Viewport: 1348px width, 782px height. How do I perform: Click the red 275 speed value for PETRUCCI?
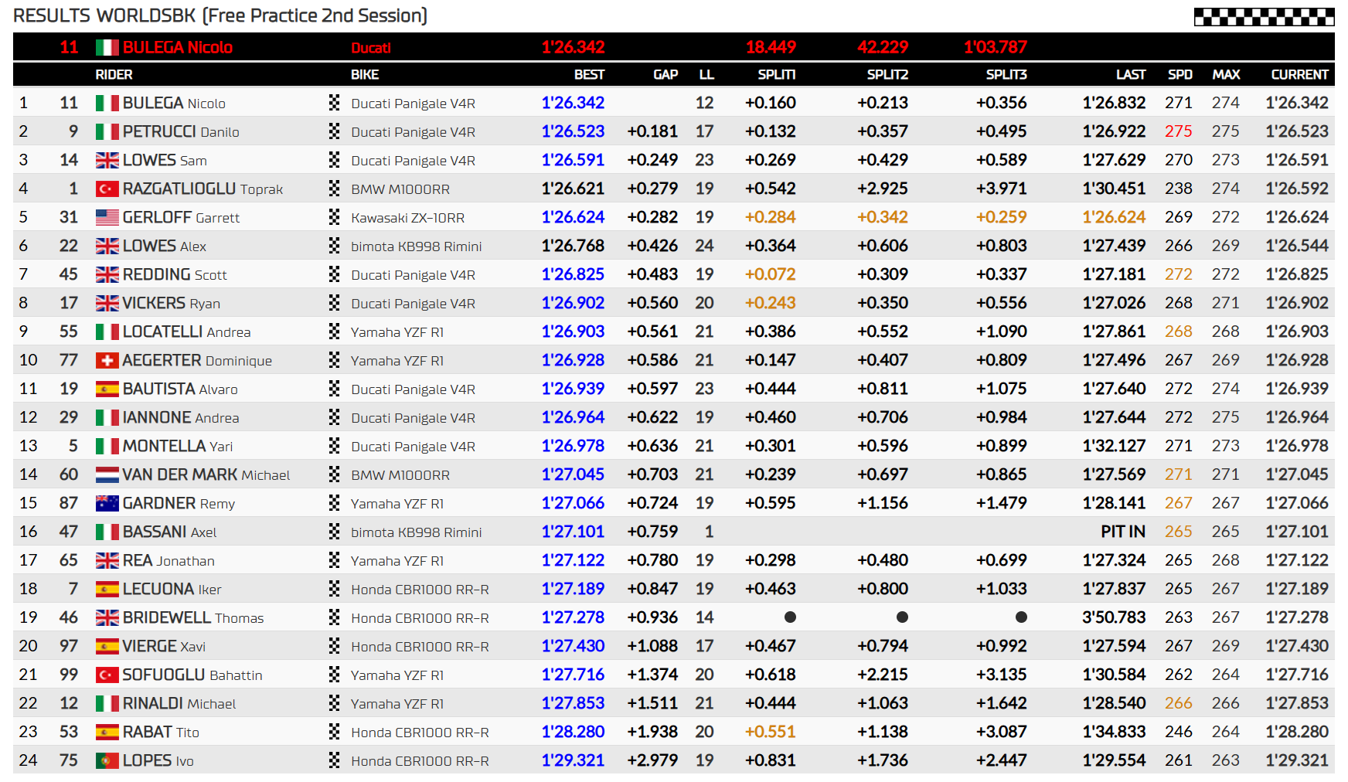[x=1179, y=132]
